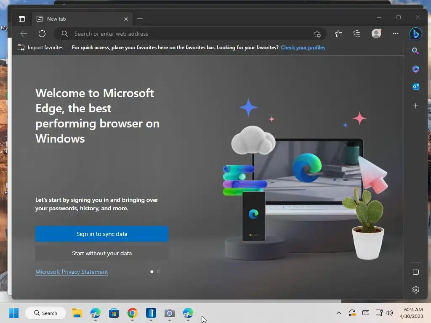The width and height of the screenshot is (431, 323).
Task: Click Start without your data
Action: pos(102,253)
